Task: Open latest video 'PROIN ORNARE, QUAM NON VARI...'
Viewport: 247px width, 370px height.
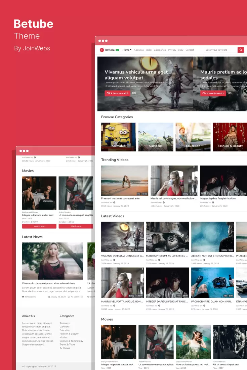Action: pyautogui.click(x=212, y=302)
